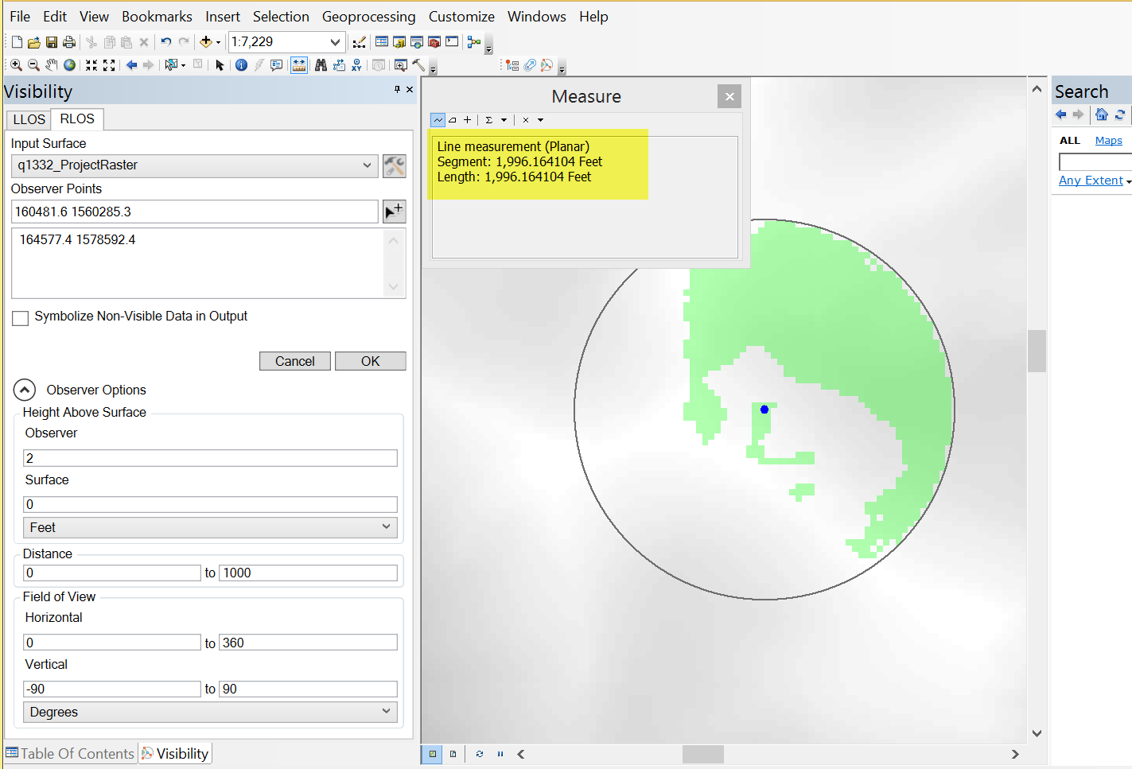Click the Add Data button
Screen dimensions: 1132x769
click(x=206, y=42)
